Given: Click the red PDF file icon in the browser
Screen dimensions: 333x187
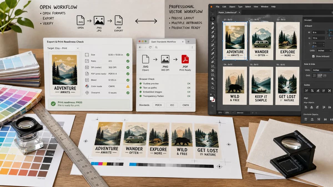Looking at the screenshot, I should [x=185, y=60].
